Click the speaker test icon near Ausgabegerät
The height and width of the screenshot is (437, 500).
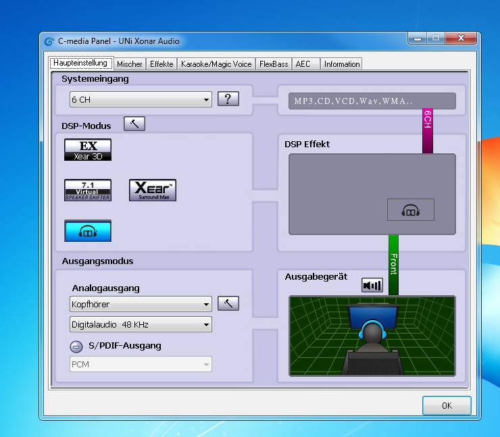[x=372, y=284]
